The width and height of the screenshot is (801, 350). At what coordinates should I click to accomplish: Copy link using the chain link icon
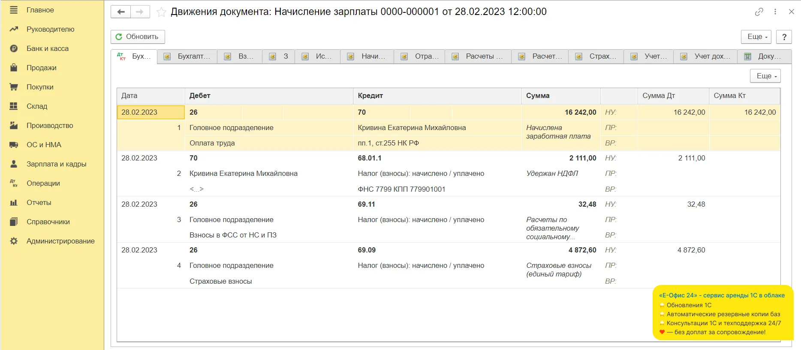(759, 12)
